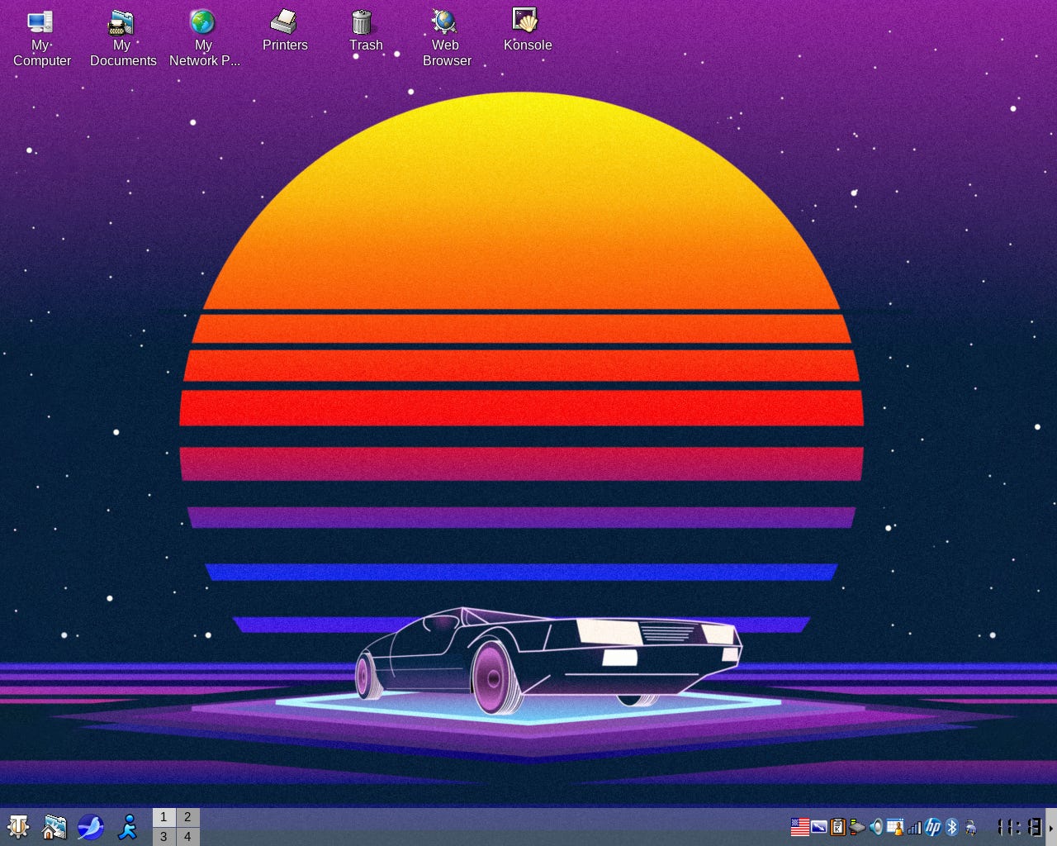Click the US flag keyboard layout icon
1057x846 pixels.
coord(800,827)
